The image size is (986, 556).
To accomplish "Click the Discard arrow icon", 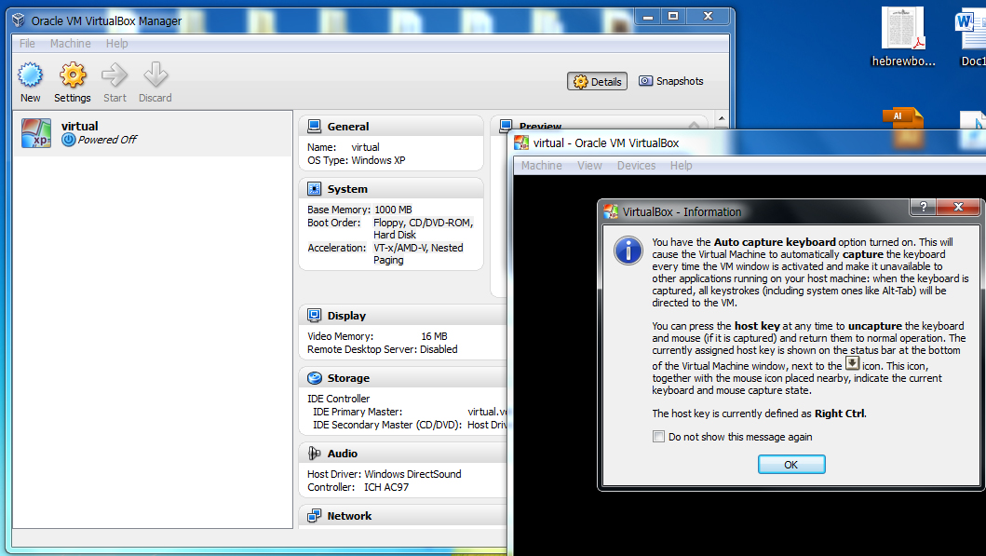I will [155, 75].
